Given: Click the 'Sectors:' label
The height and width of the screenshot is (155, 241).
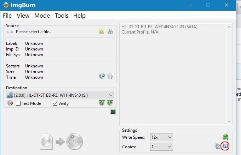Looking at the screenshot, I should [x=13, y=66].
